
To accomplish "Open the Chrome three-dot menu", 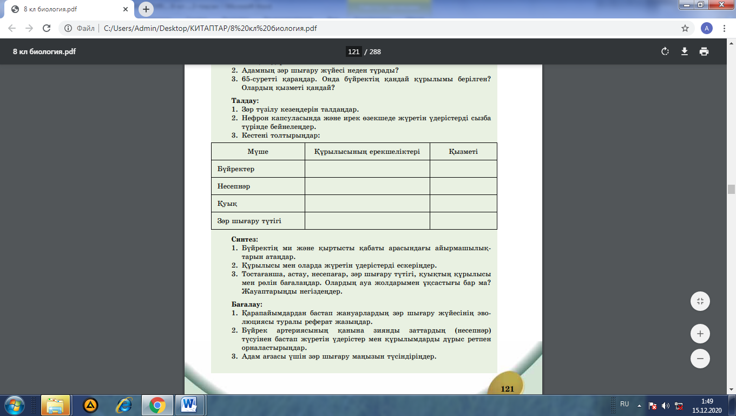I will 725,28.
